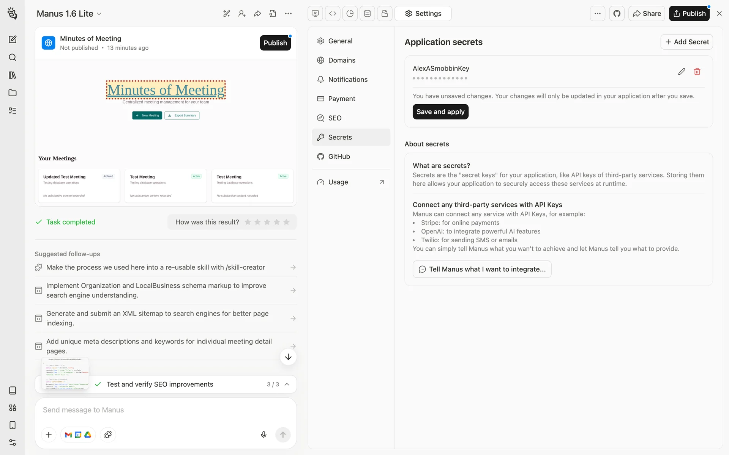Open the library books icon in the sidebar
Image resolution: width=729 pixels, height=455 pixels.
click(13, 75)
